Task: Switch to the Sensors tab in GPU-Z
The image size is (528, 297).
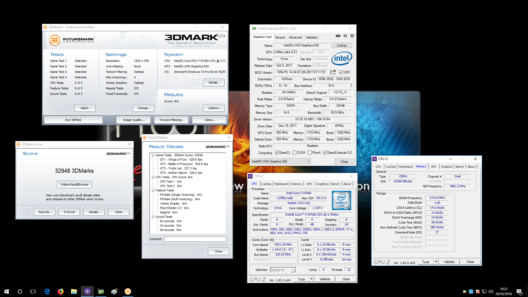Action: click(x=280, y=37)
